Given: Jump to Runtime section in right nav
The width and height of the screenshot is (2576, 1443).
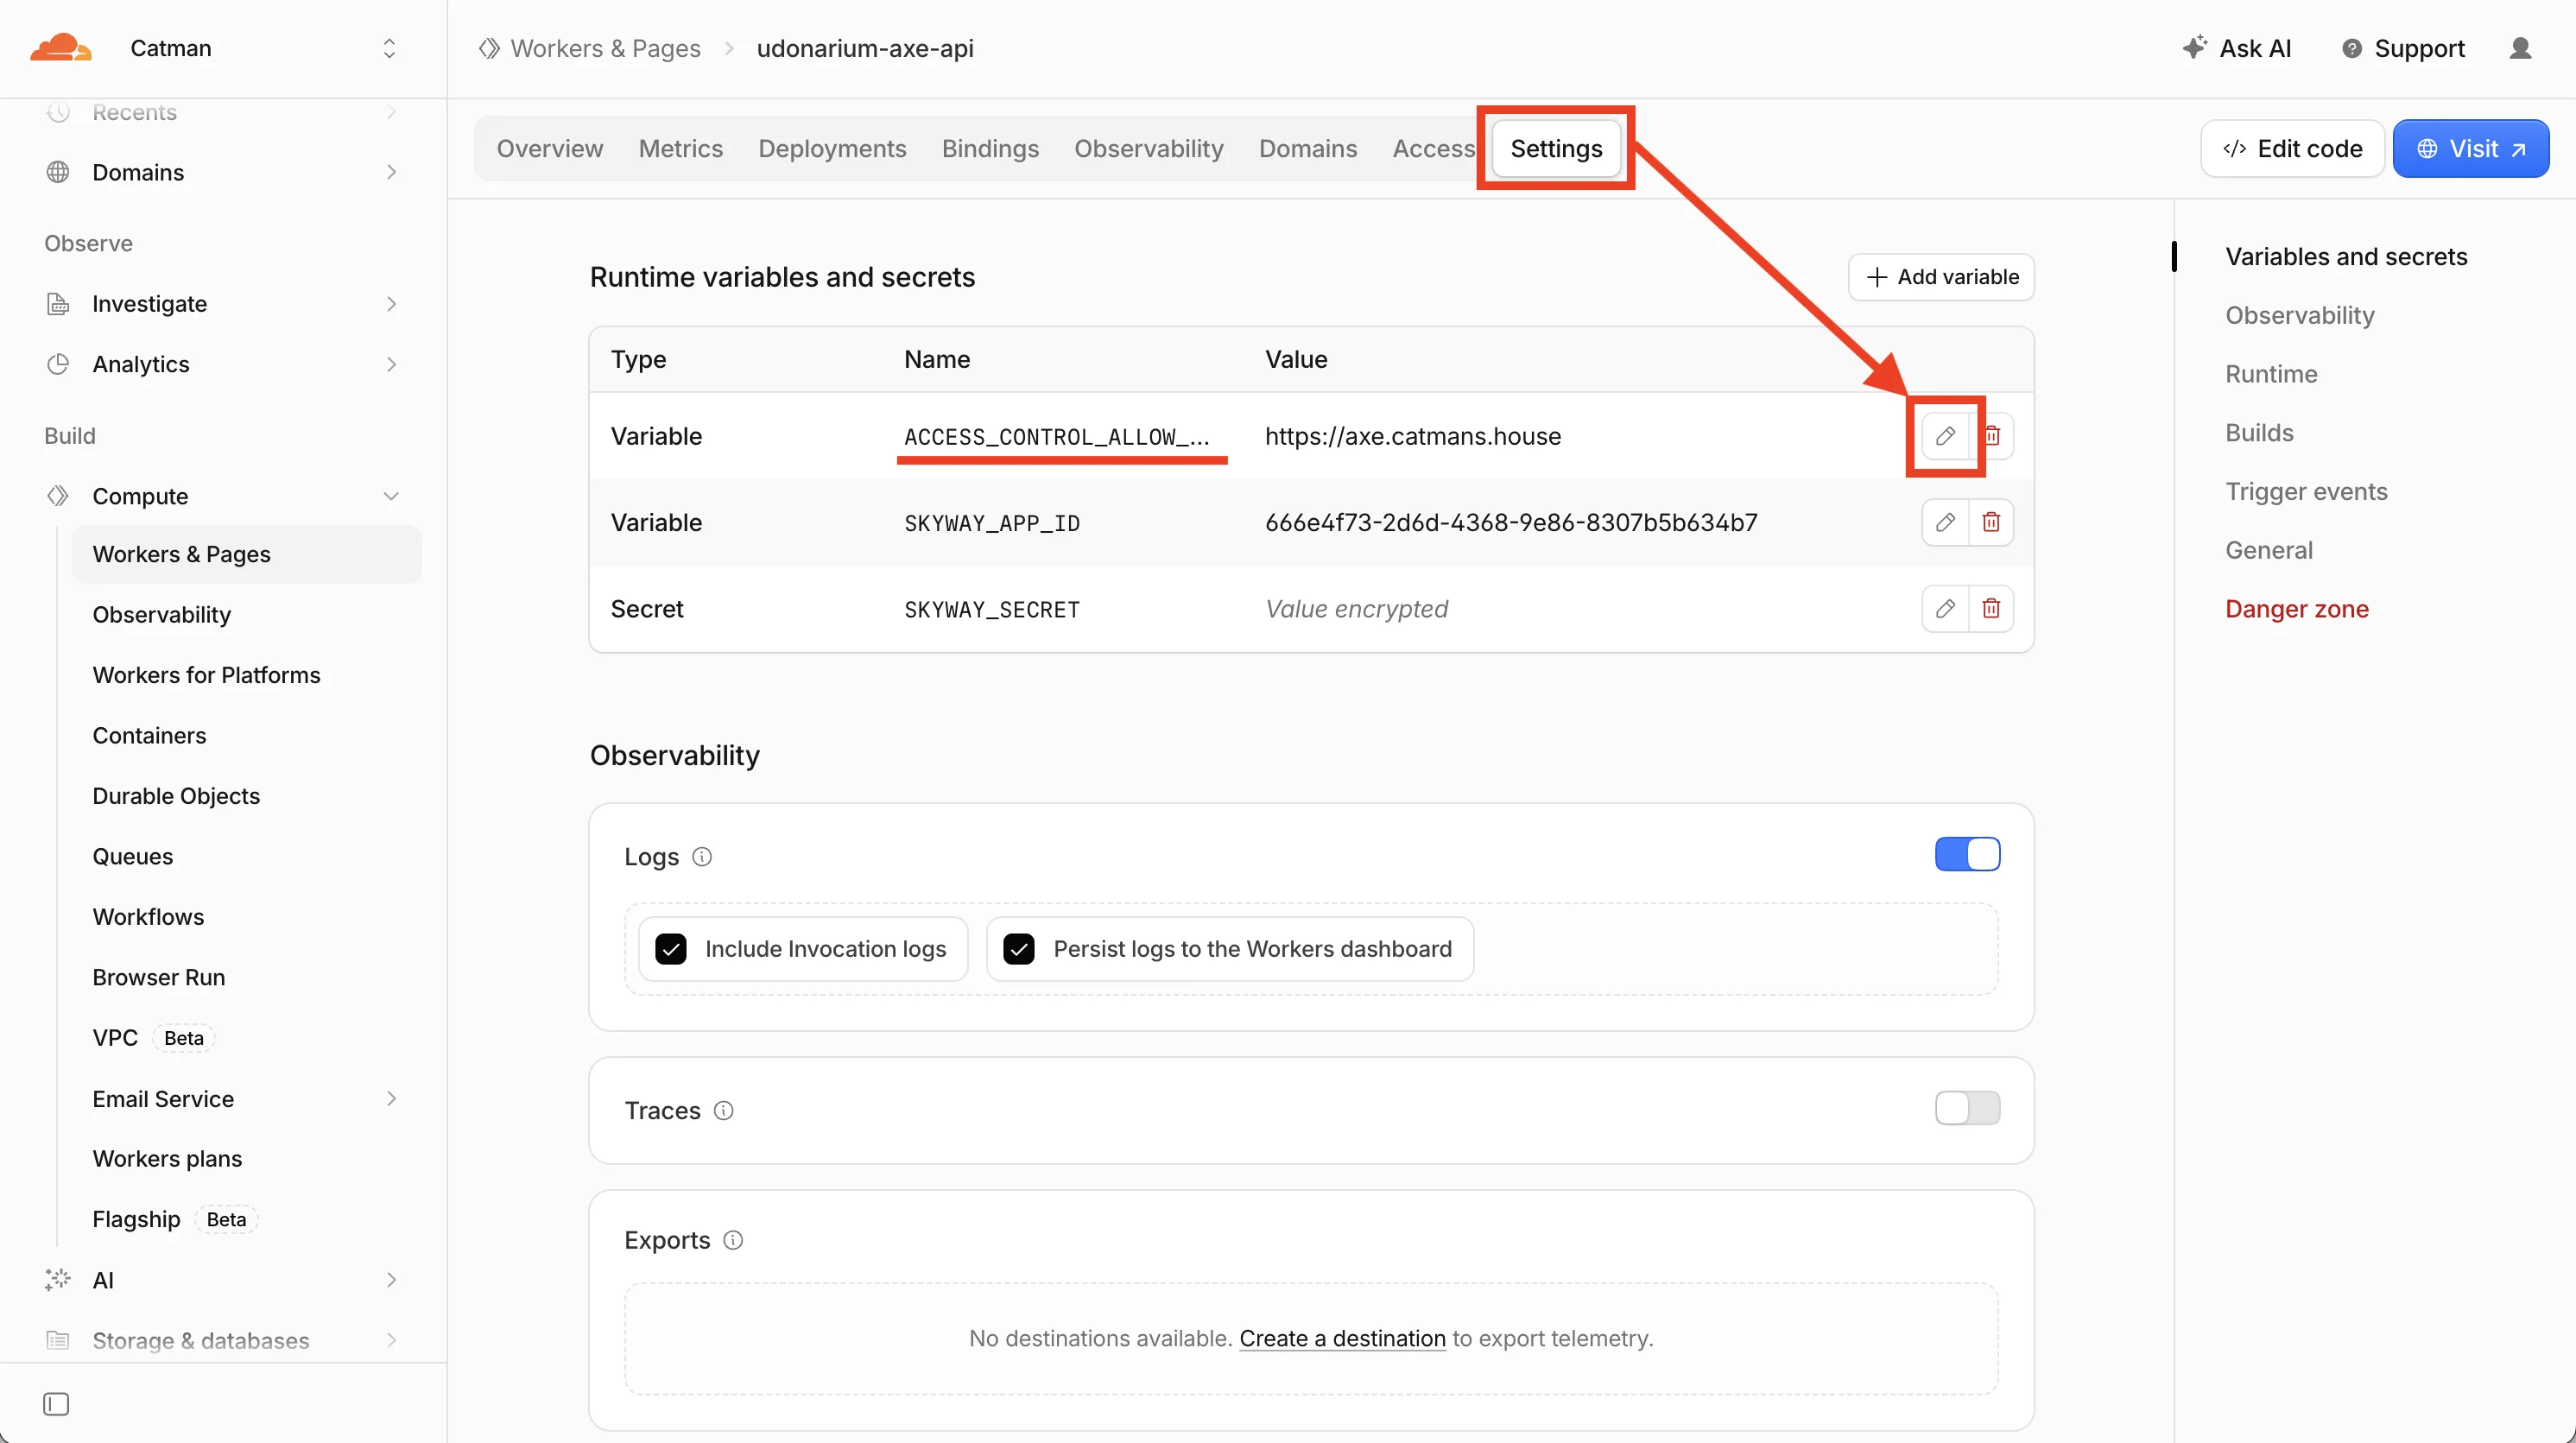Looking at the screenshot, I should coord(2271,374).
